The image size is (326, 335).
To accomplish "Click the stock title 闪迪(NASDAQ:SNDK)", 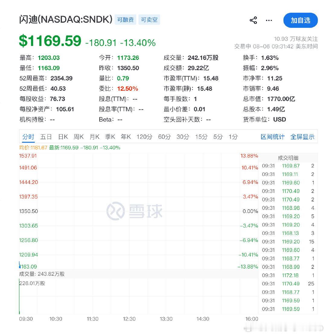I will (66, 19).
